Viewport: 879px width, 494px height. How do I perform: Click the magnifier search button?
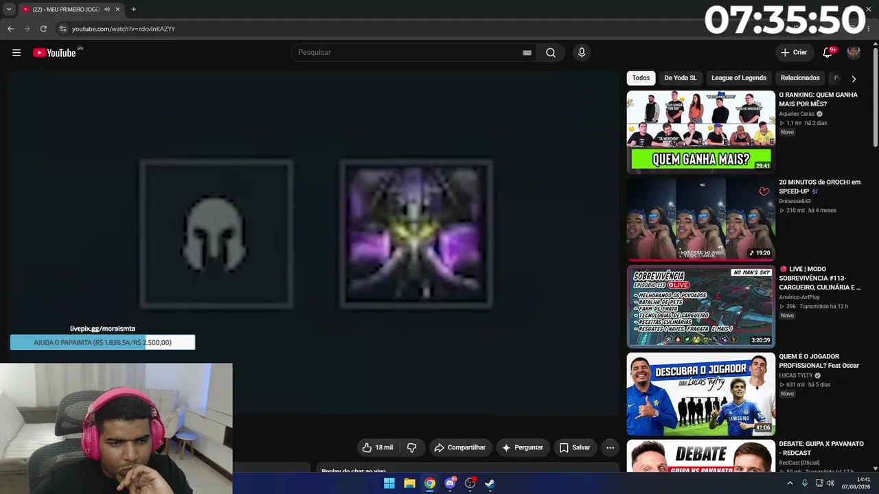(x=551, y=53)
